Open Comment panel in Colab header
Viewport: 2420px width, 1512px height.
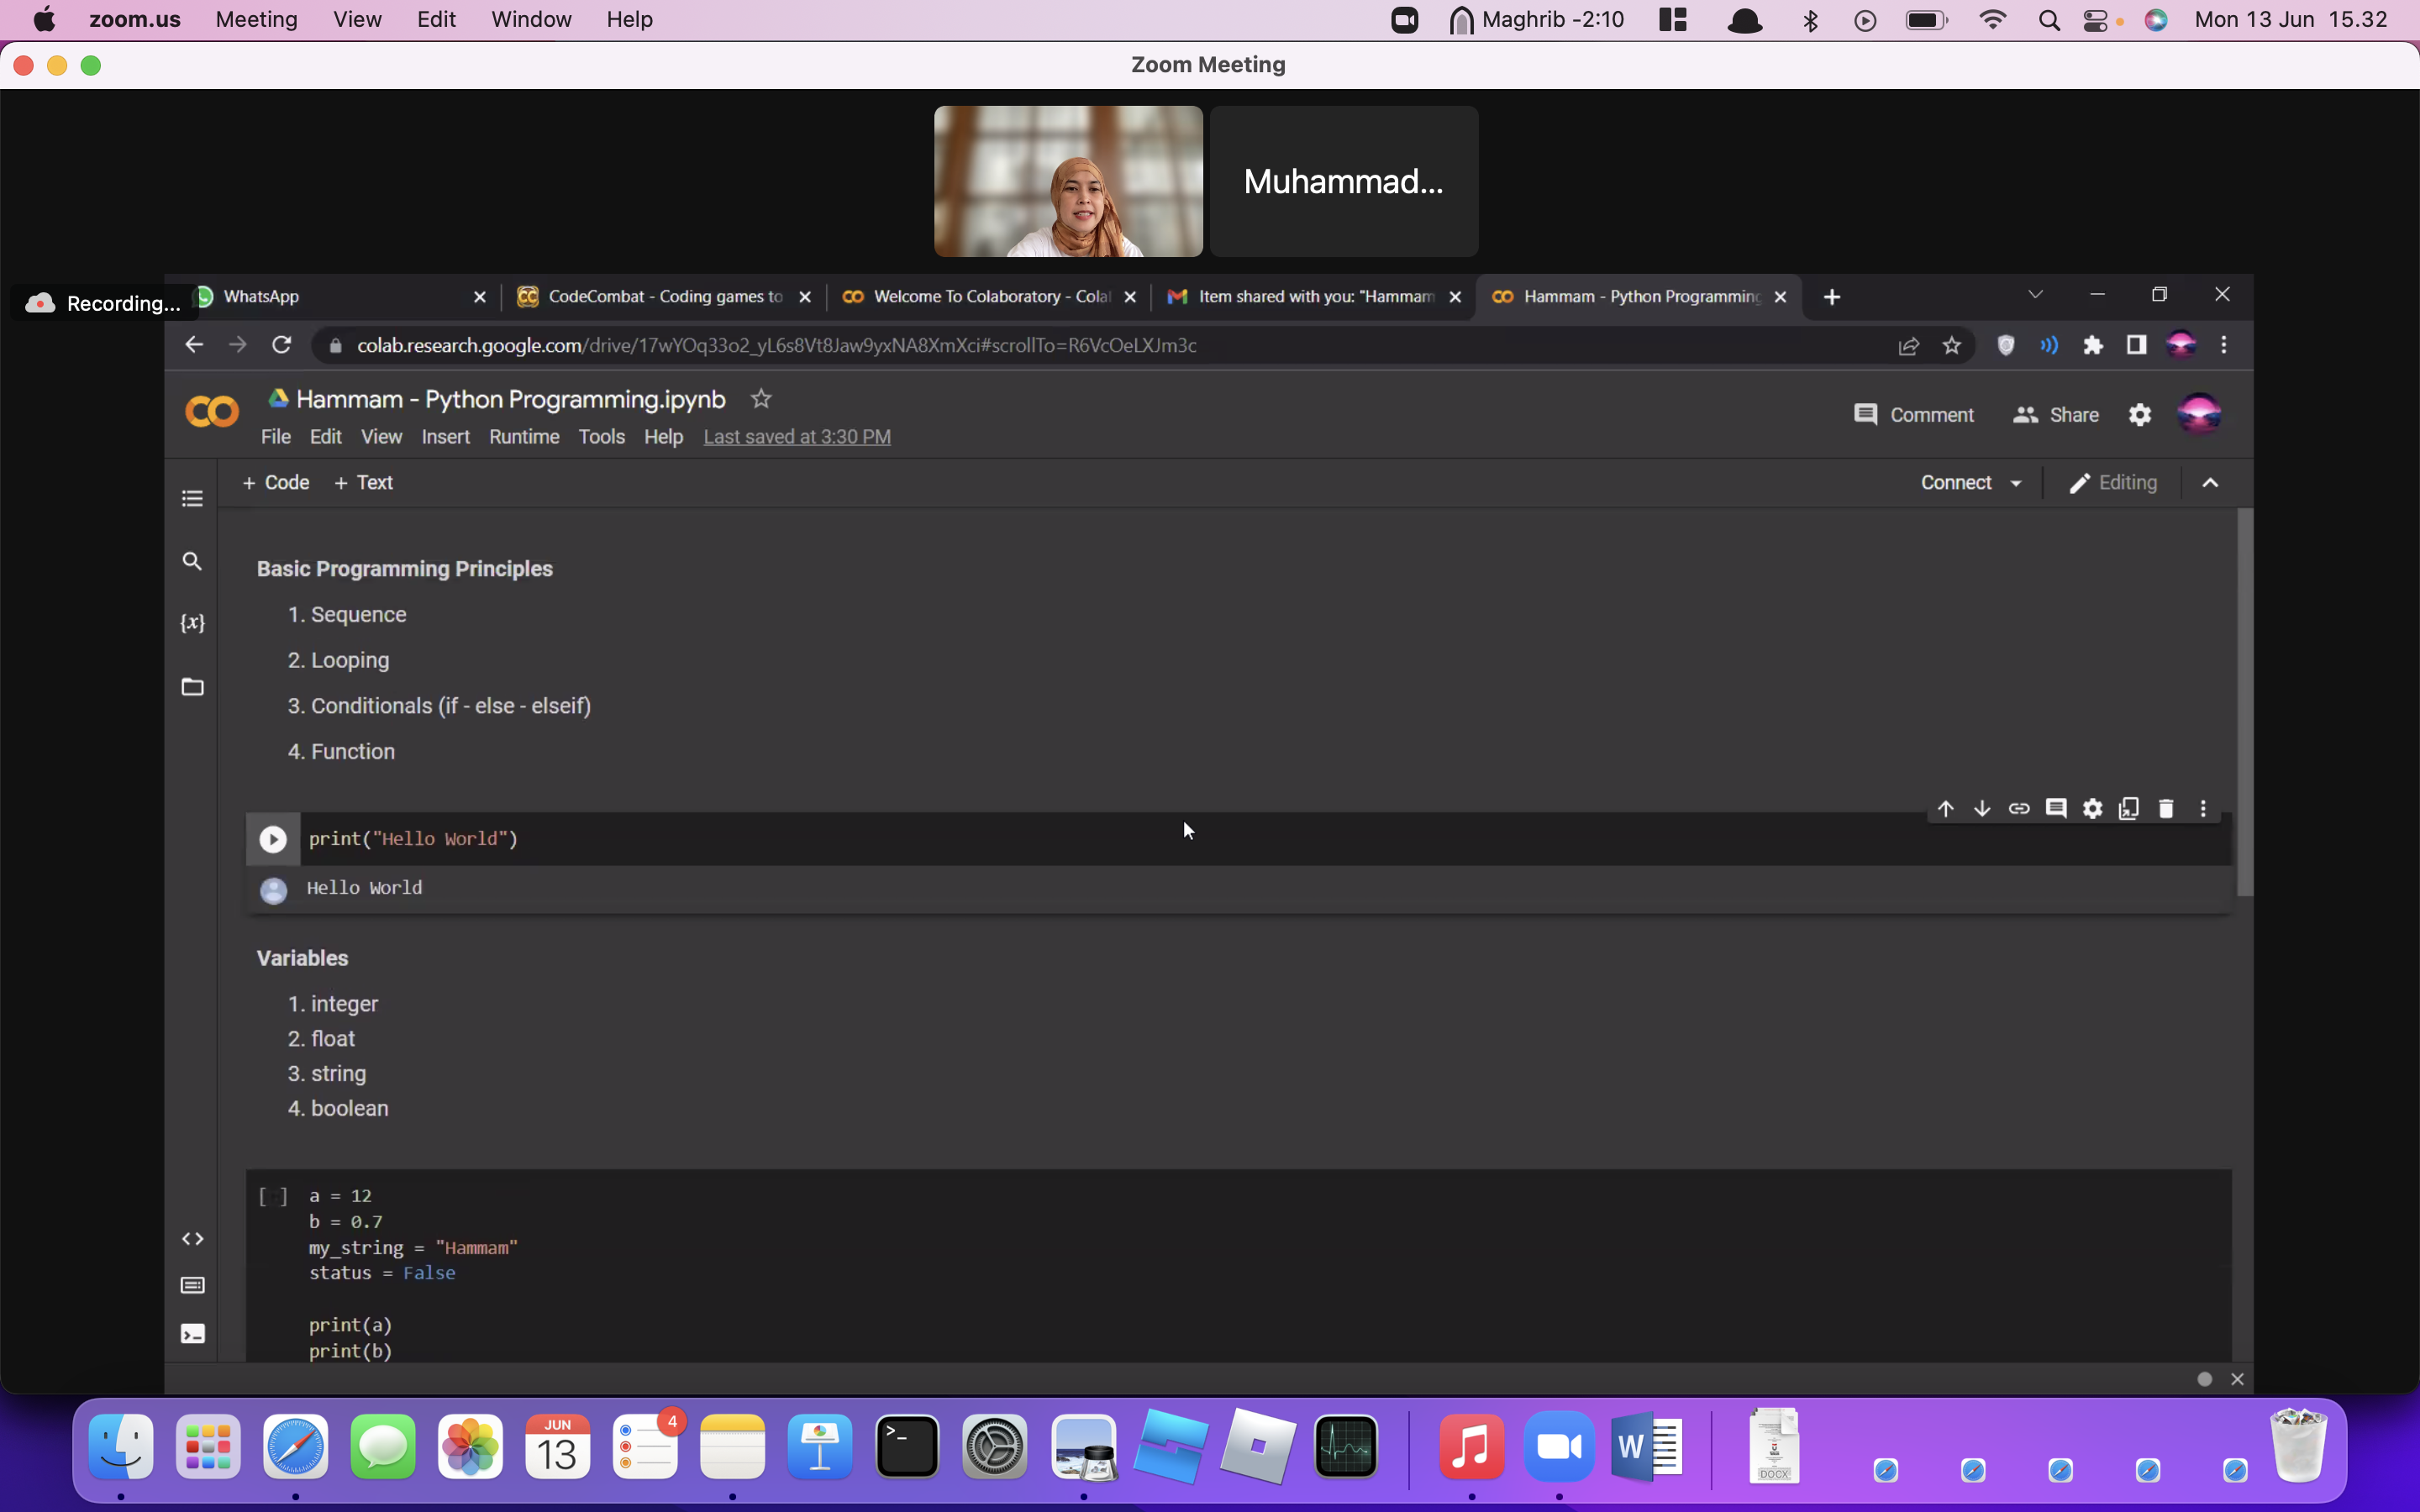1913,415
